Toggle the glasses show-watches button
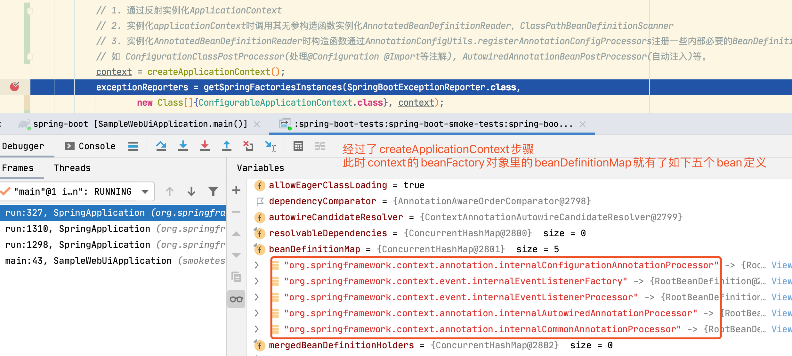The image size is (792, 356). coord(236,299)
